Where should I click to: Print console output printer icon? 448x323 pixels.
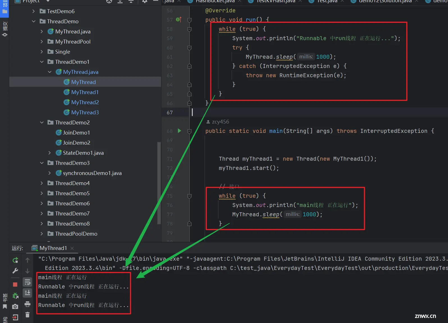coord(27,304)
